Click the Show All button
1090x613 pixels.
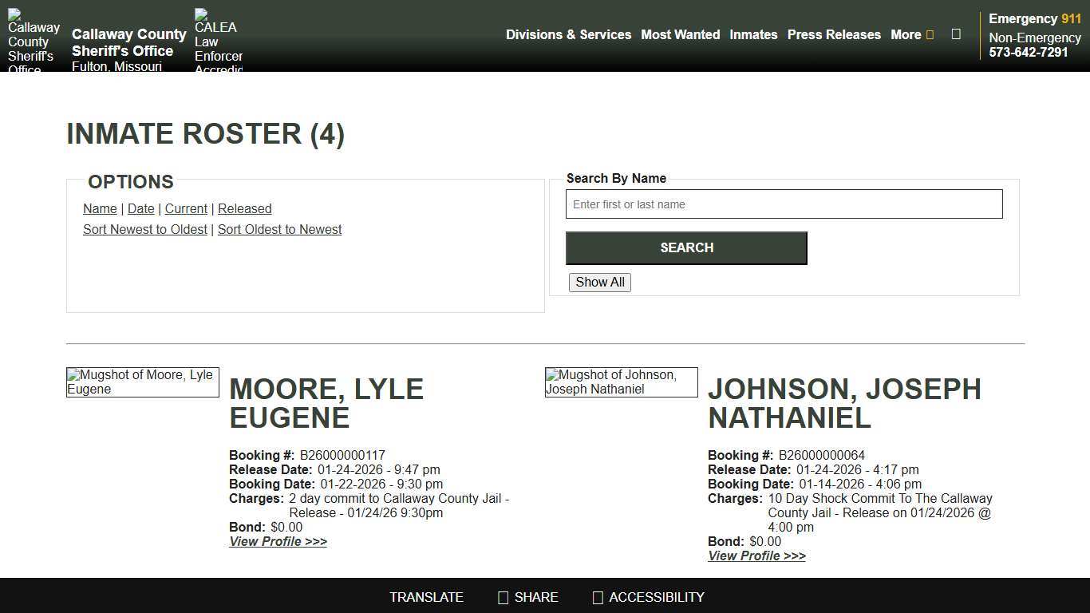click(x=599, y=282)
